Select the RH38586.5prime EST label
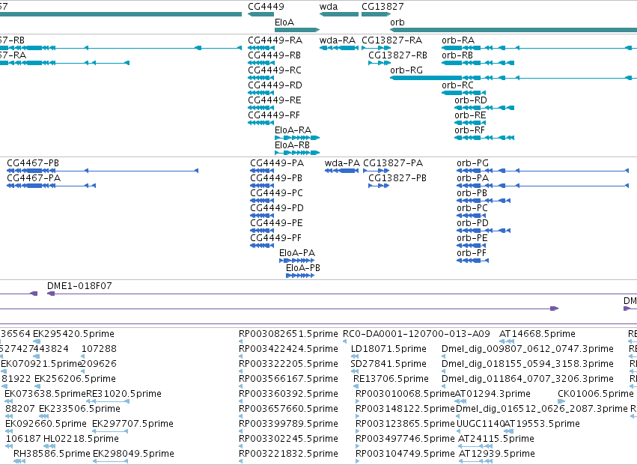Image resolution: width=637 pixels, height=465 pixels. click(52, 455)
